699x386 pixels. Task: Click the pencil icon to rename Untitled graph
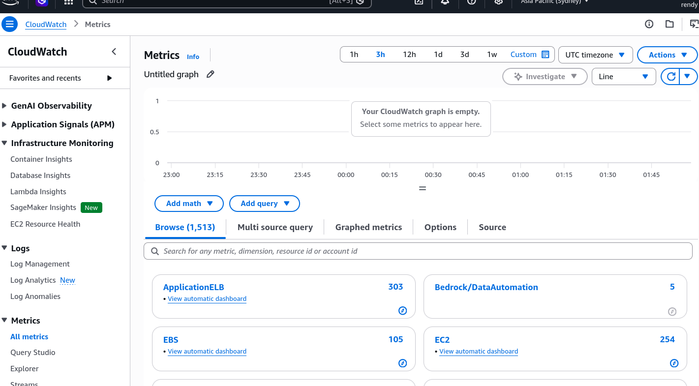point(211,74)
